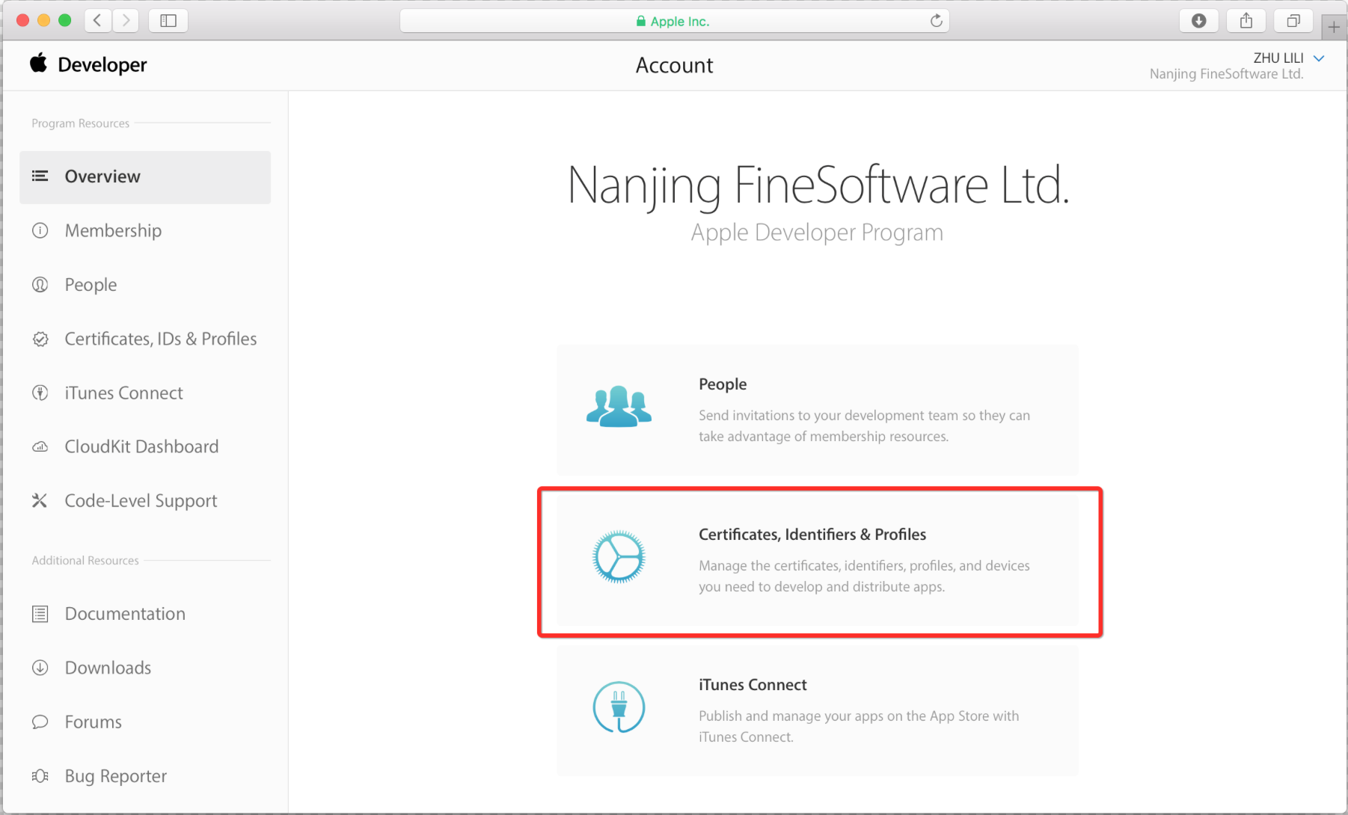1348x815 pixels.
Task: Select Overview in the sidebar
Action: click(x=102, y=177)
